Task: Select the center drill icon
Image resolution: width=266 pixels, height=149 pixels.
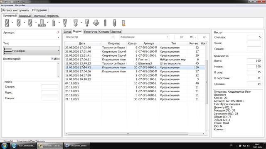Action: tap(87, 23)
